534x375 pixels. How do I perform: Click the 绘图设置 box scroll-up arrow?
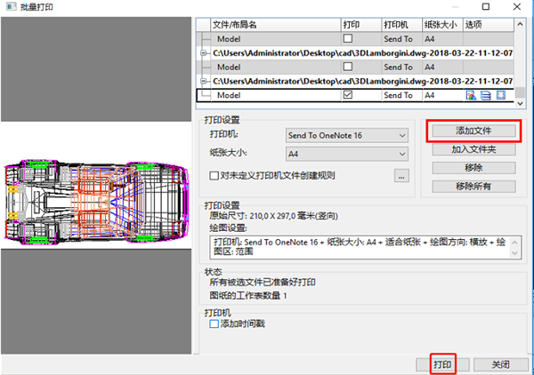click(x=514, y=243)
